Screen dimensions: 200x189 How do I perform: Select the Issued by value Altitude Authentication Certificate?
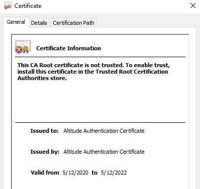pyautogui.click(x=104, y=152)
